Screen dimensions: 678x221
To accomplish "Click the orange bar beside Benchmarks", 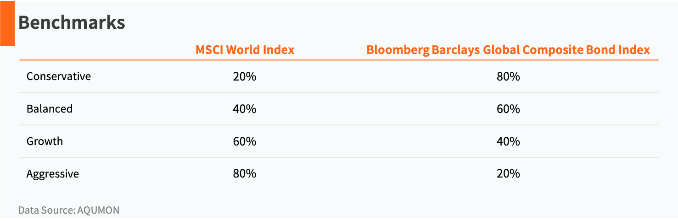I will [x=7, y=23].
